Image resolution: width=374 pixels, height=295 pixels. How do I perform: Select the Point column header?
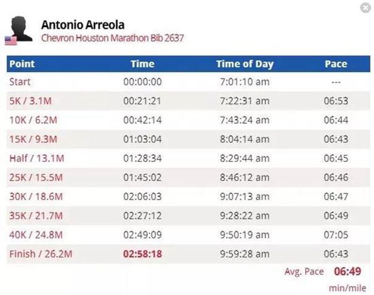click(22, 64)
